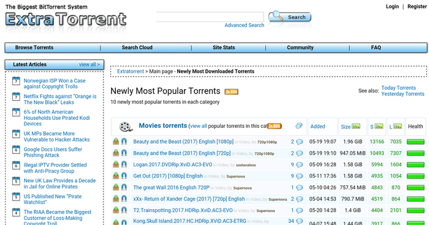This screenshot has width=429, height=225.
Task: Open the Site Stats menu
Action: 224,48
